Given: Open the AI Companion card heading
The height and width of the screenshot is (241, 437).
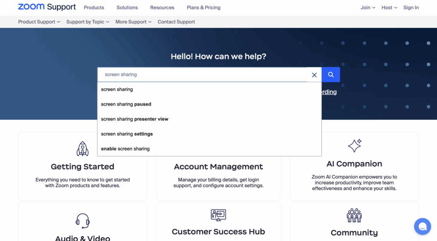Looking at the screenshot, I should [354, 164].
